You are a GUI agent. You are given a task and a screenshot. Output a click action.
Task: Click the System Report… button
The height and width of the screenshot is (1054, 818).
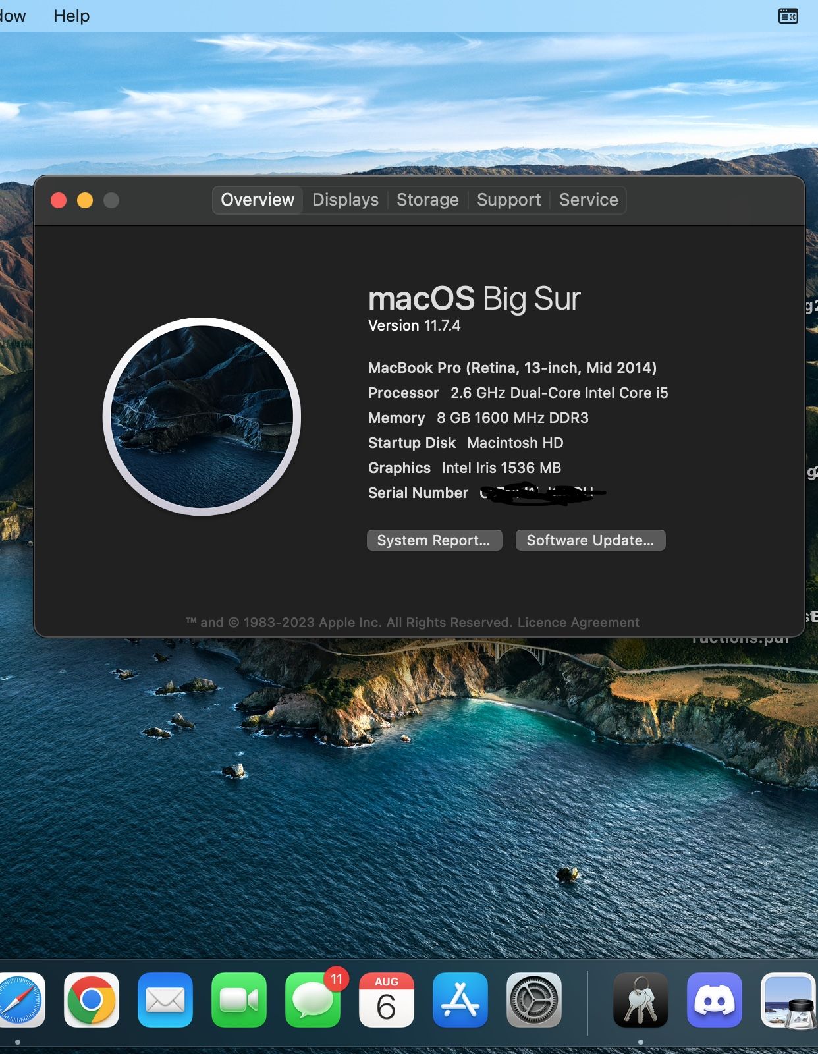pos(434,540)
